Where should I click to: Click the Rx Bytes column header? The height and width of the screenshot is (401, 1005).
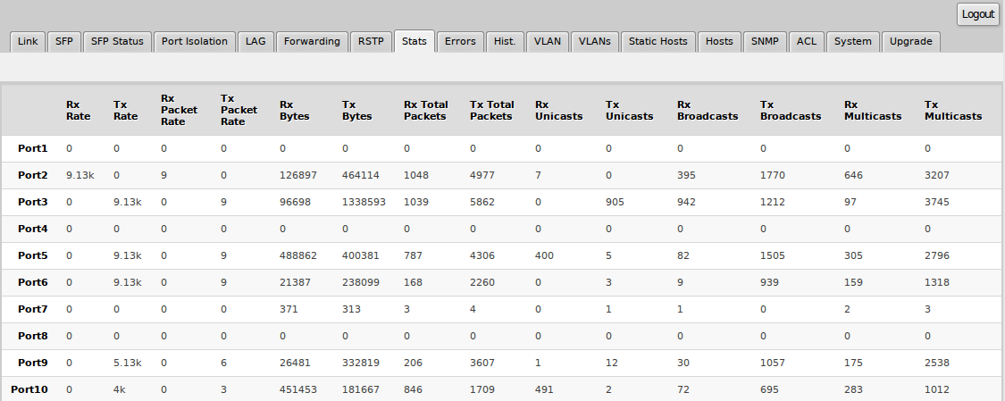pyautogui.click(x=292, y=110)
